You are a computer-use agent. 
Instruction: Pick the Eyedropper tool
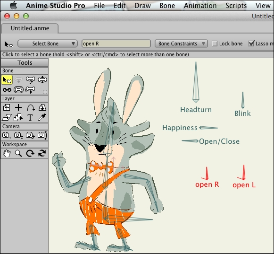[x=42, y=117]
